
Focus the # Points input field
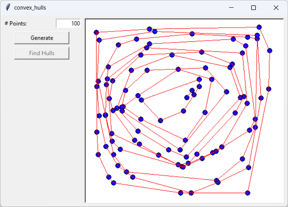68,23
